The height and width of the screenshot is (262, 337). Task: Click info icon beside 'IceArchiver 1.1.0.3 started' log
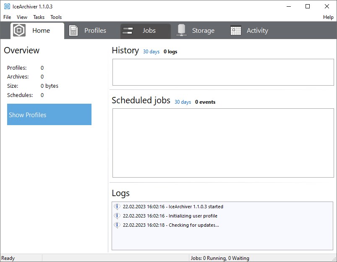pyautogui.click(x=117, y=207)
